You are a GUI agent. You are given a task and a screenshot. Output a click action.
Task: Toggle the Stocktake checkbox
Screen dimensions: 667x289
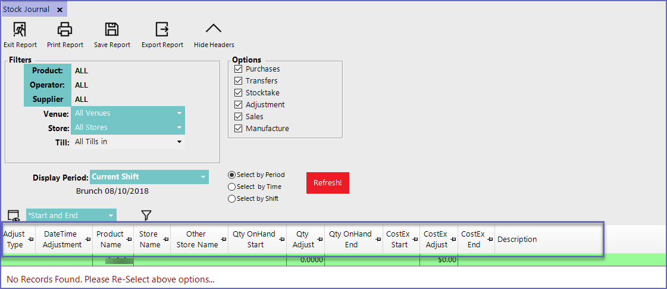[239, 93]
